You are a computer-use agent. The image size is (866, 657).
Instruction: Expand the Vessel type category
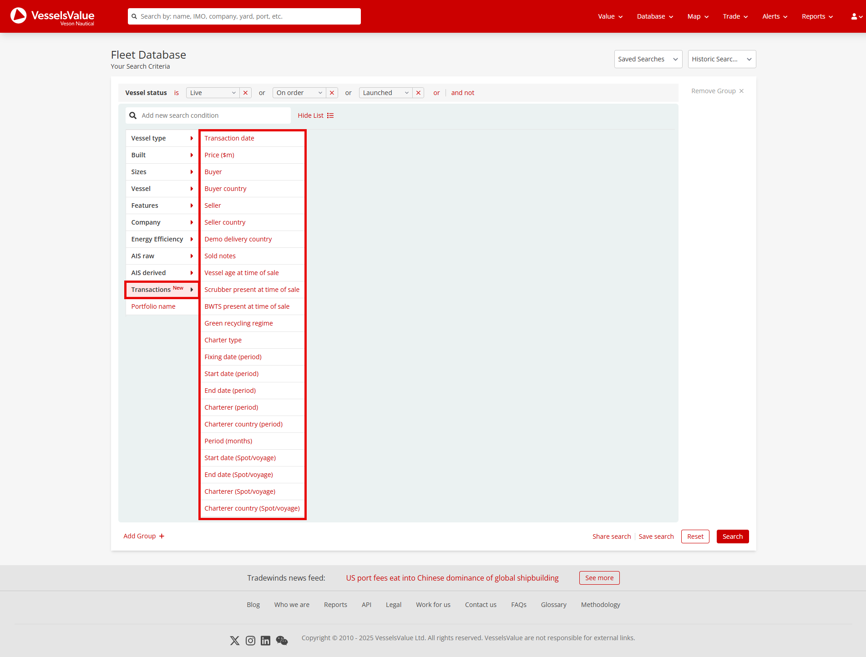click(x=162, y=138)
